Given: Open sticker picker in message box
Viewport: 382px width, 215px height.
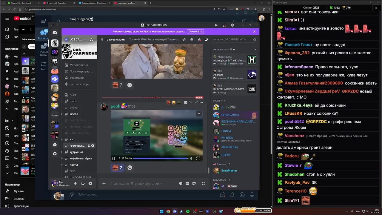Looking at the screenshot, I should click(194, 183).
